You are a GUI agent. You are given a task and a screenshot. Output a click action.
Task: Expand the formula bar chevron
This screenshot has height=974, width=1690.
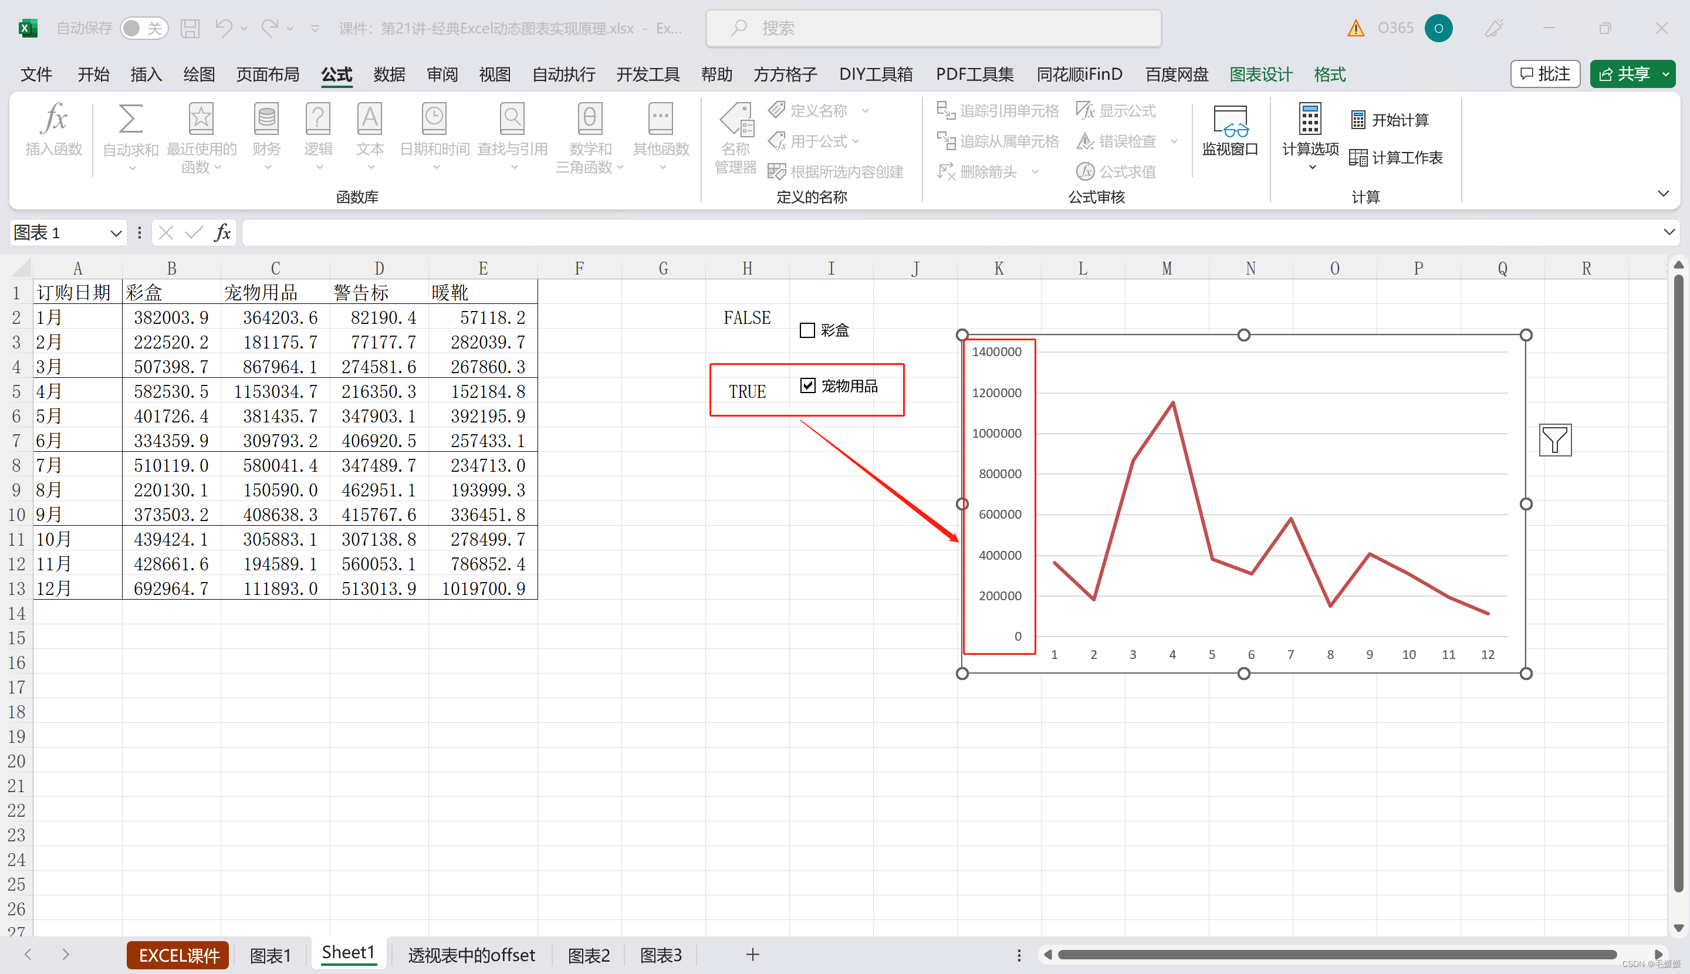(x=1669, y=232)
